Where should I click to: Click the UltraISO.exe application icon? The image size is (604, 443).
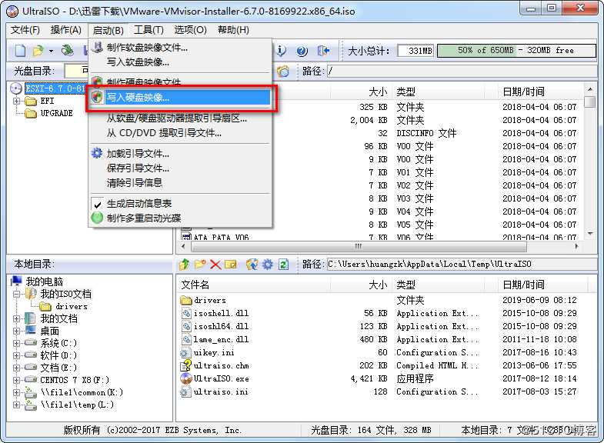click(x=186, y=378)
